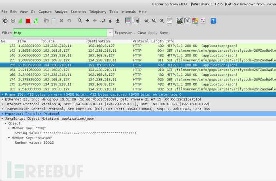Click the Expression... button
The height and width of the screenshot is (181, 276).
pos(125,33)
